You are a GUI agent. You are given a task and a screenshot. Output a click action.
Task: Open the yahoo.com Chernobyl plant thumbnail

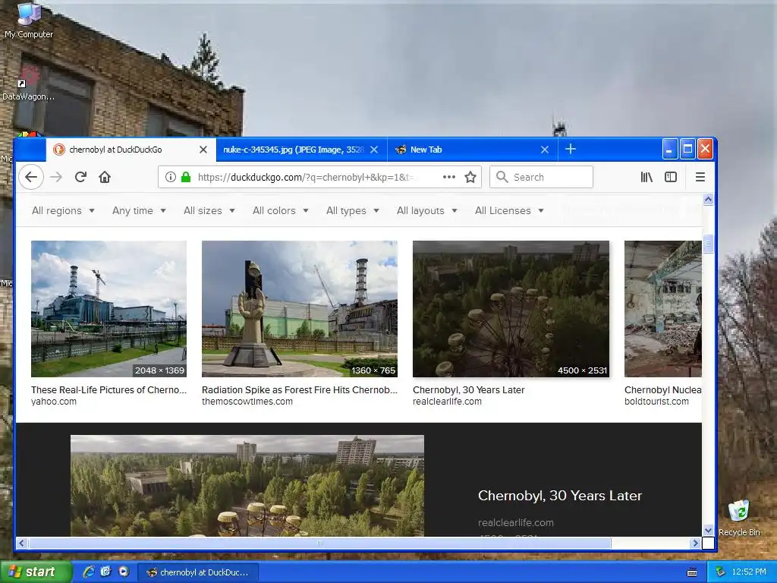tap(109, 309)
